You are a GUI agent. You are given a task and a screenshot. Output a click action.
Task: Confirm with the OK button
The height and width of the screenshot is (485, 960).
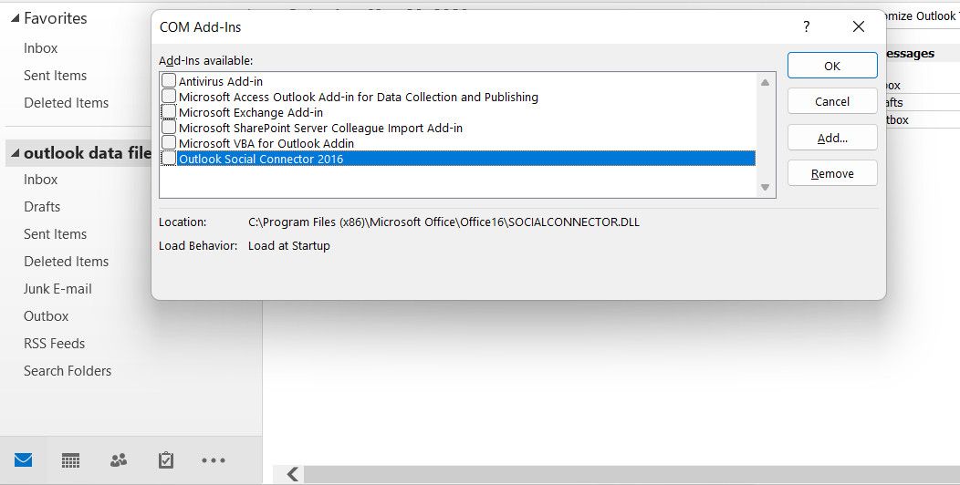(x=832, y=66)
